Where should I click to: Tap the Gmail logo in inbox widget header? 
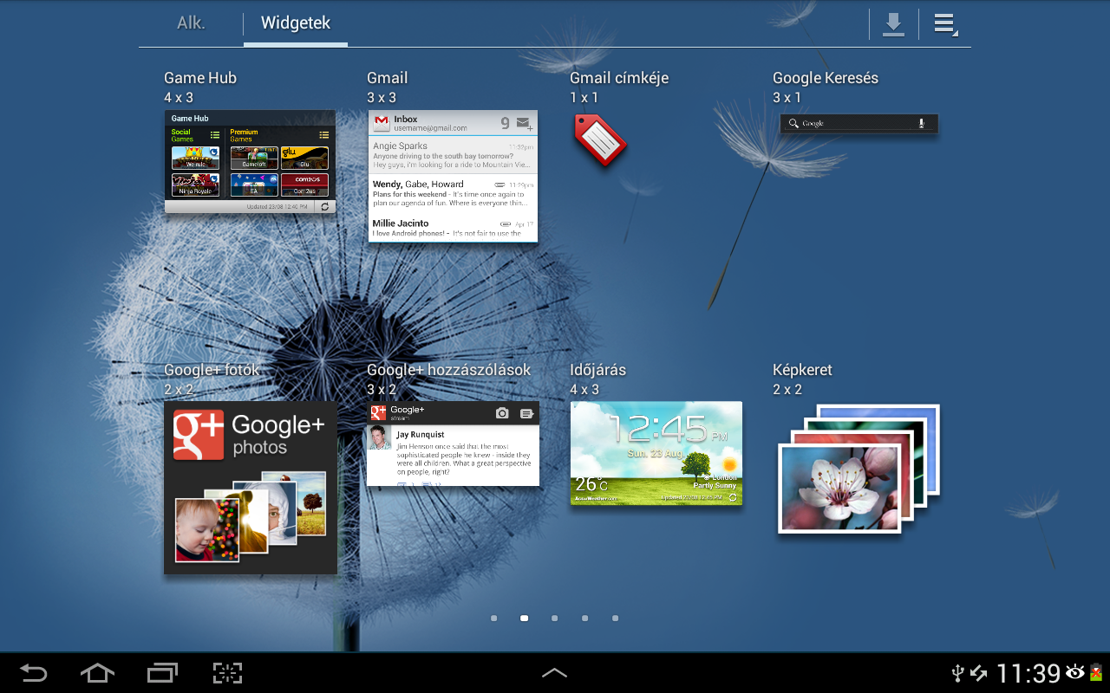point(381,124)
